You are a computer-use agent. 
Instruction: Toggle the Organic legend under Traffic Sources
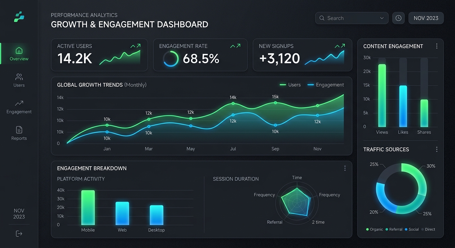[374, 229]
